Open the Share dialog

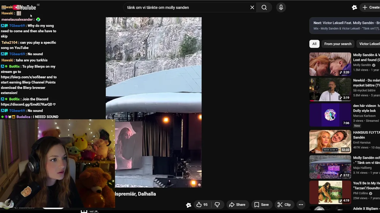tap(237, 205)
